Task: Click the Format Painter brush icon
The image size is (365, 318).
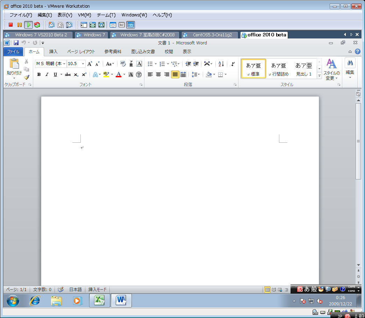Action: [27, 77]
